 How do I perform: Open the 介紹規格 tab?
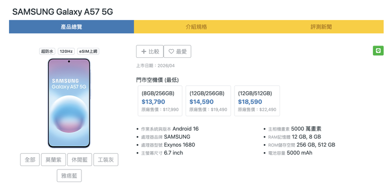196,27
